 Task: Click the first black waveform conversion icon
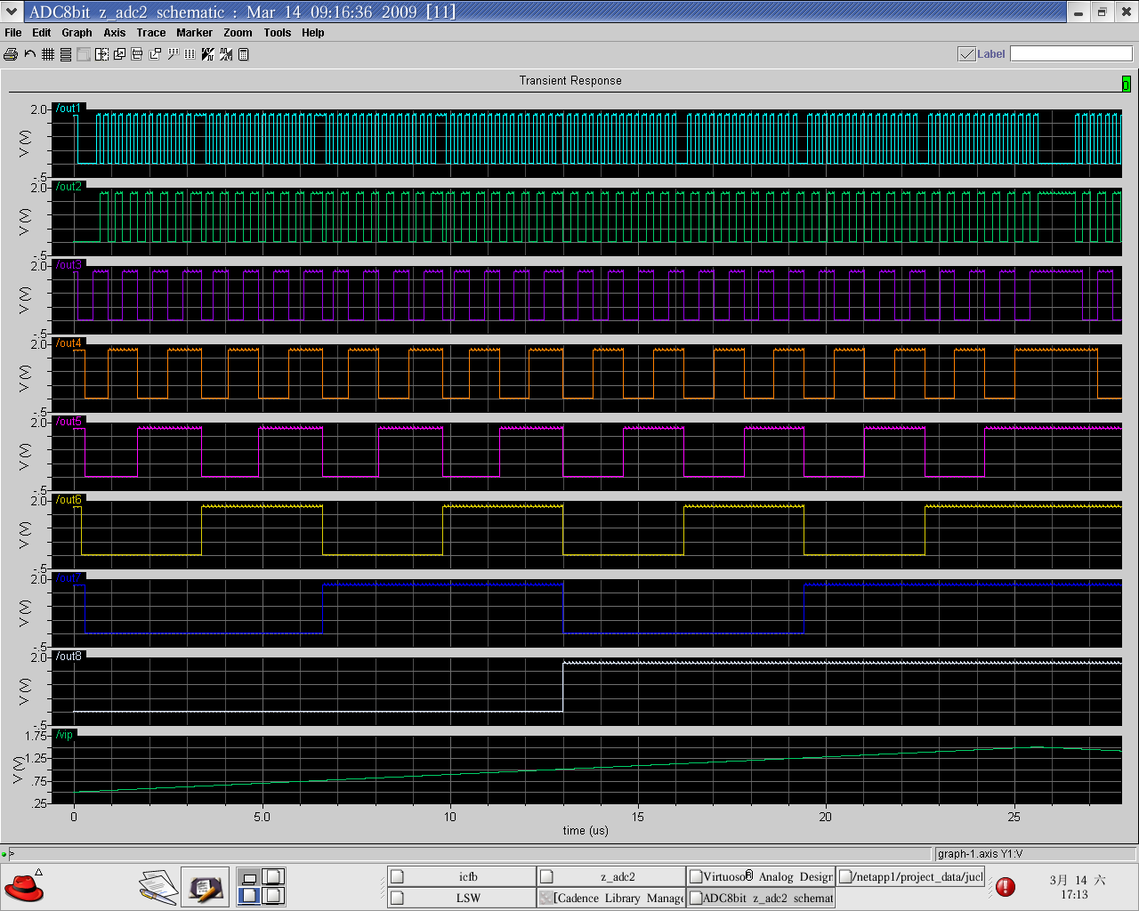coord(207,54)
